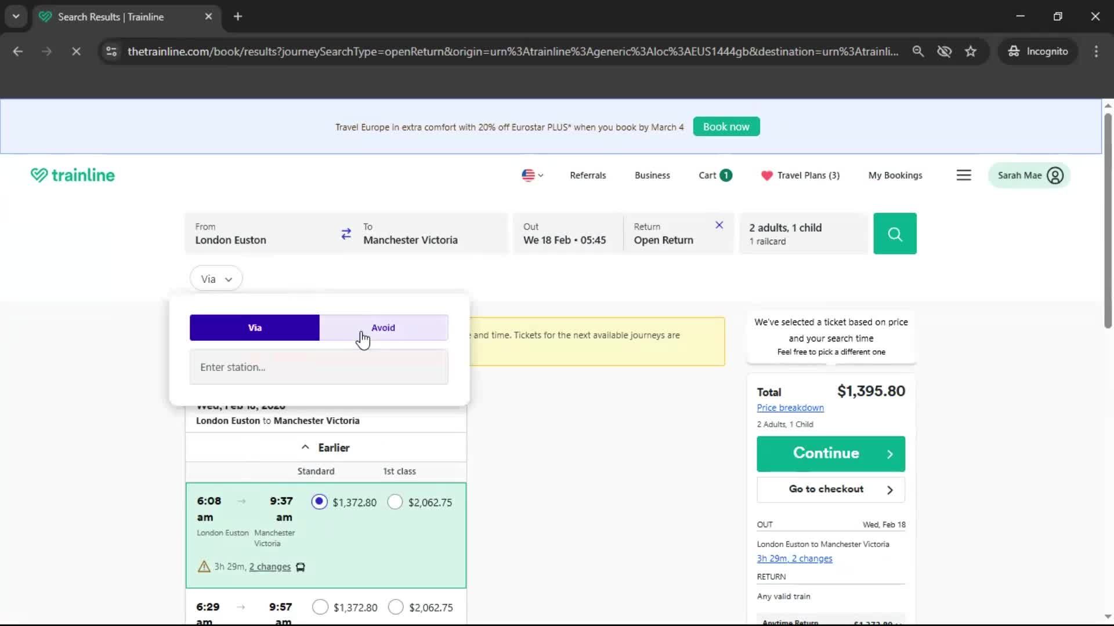The width and height of the screenshot is (1114, 626).
Task: Bookmark this page with the star icon
Action: (971, 51)
